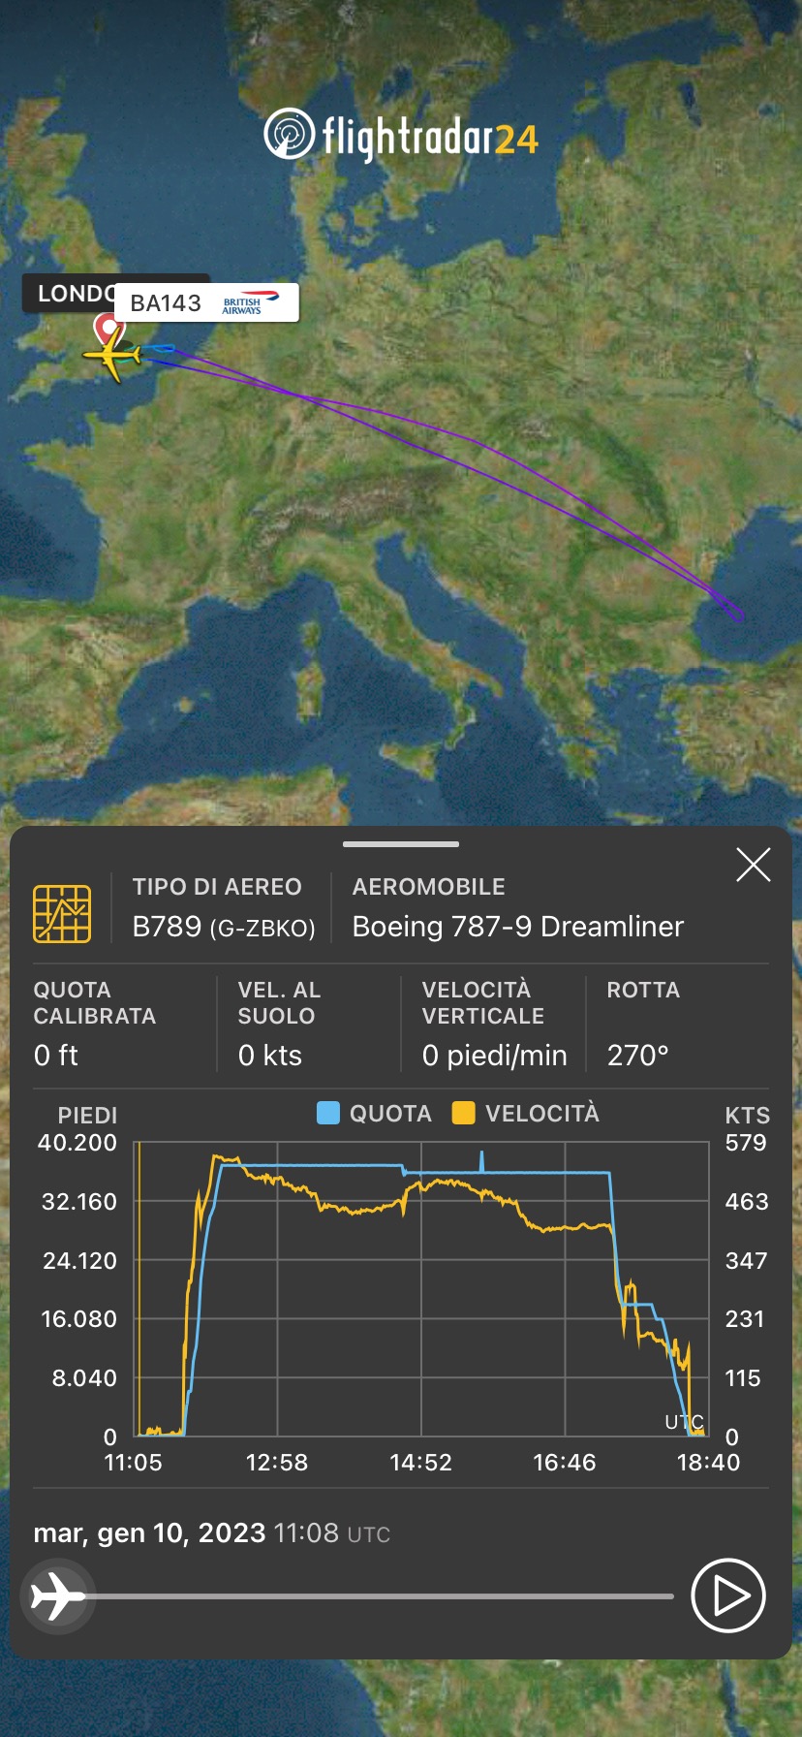This screenshot has width=802, height=1737.
Task: Tap the yellow graph chart icon
Action: click(62, 913)
